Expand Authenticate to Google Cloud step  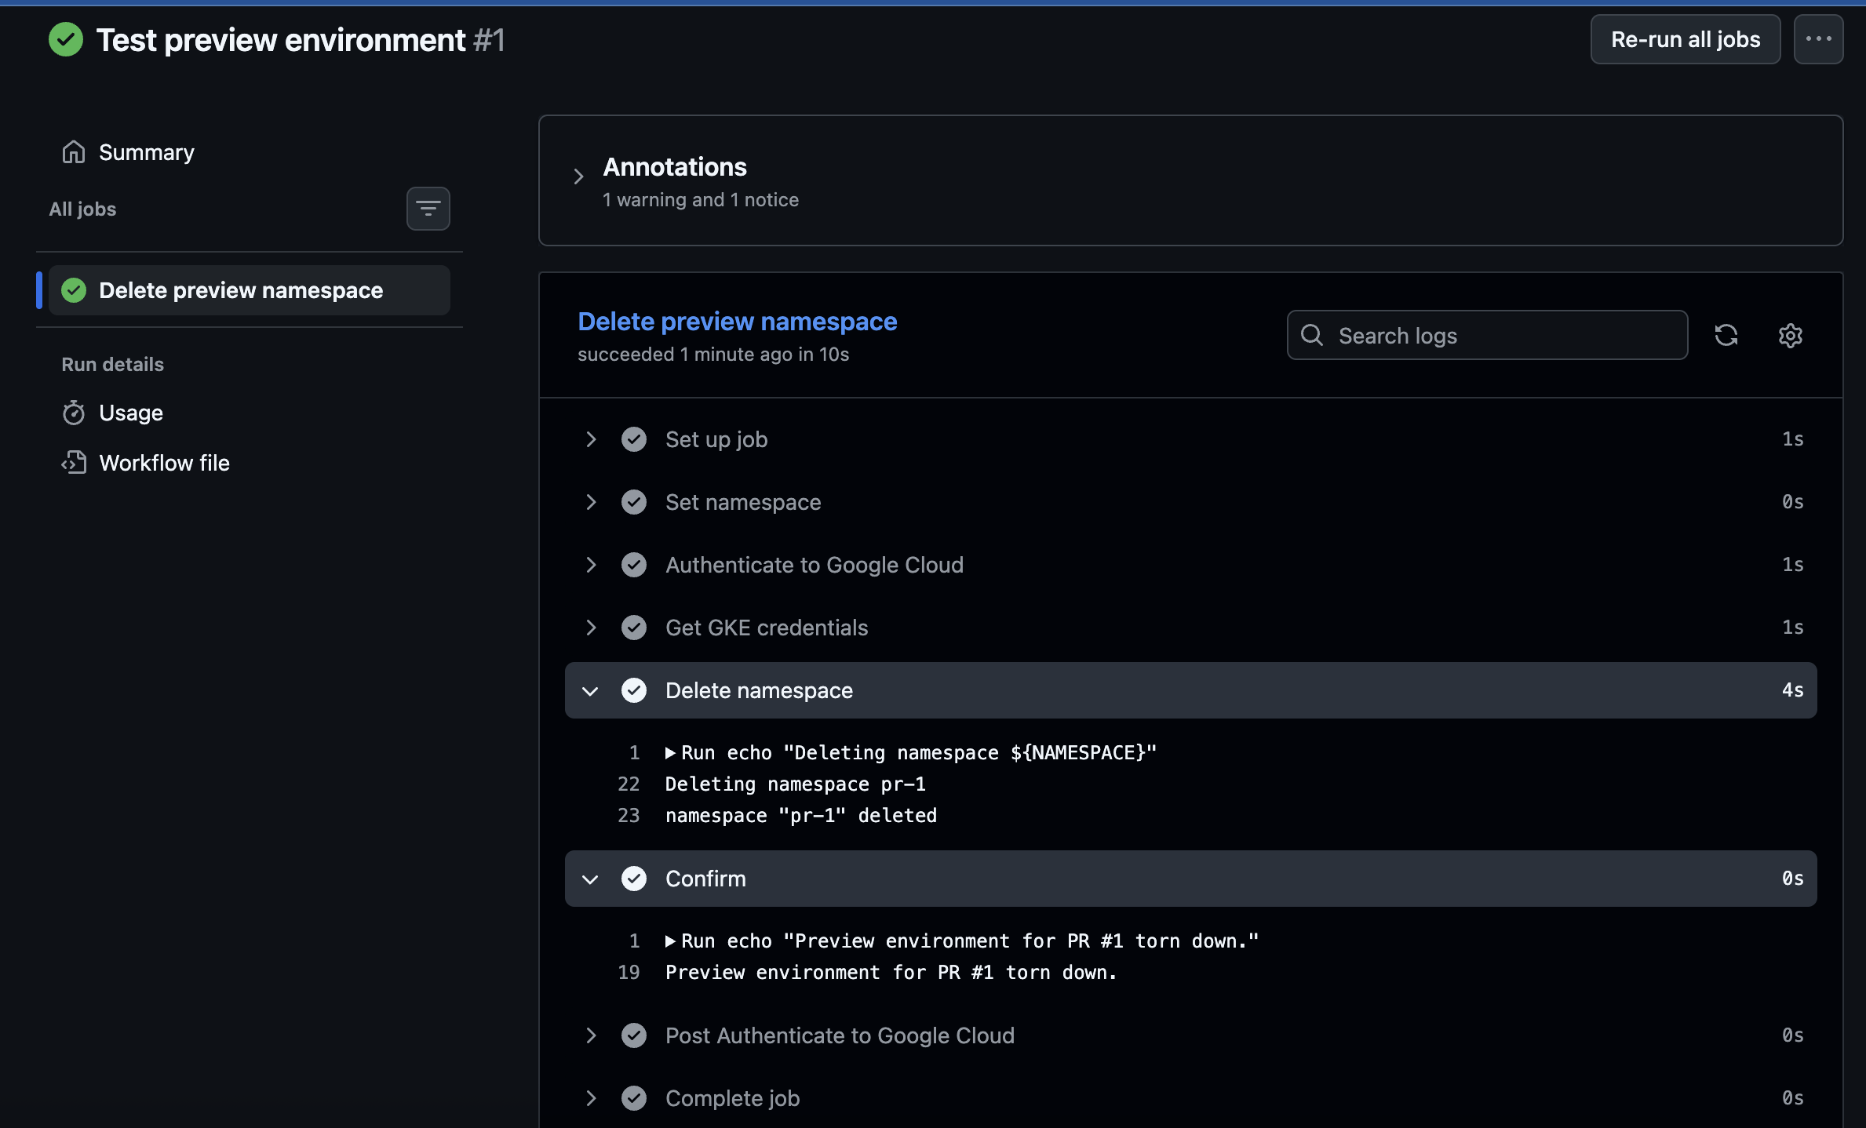pos(591,565)
